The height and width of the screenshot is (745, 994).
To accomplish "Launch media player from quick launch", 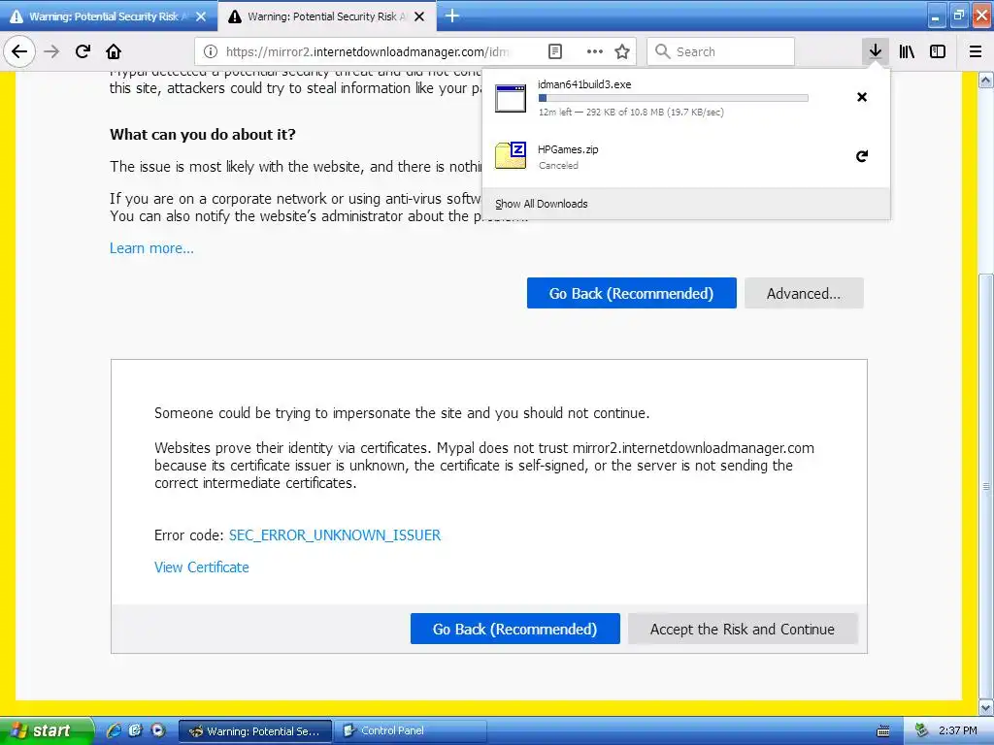I will click(x=157, y=730).
